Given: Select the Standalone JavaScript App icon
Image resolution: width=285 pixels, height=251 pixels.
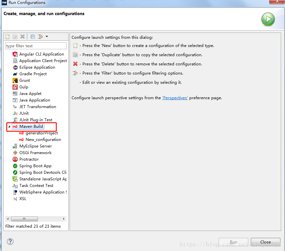Looking at the screenshot, I should (x=15, y=179).
